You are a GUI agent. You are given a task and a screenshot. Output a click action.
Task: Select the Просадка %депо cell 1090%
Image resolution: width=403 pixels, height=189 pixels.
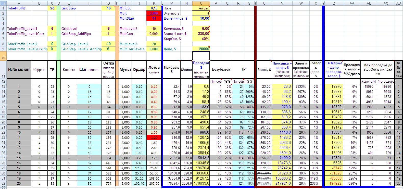point(352,183)
